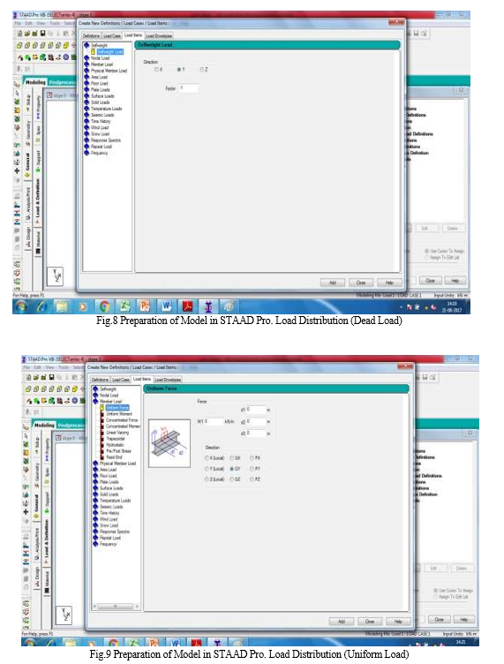
Task: Select PZ direction radio button
Action: 252,479
